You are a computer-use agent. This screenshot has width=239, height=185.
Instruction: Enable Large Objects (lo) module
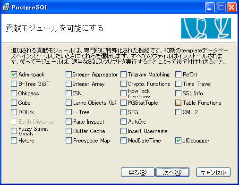pos(68,103)
